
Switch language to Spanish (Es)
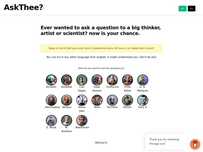(191, 8)
